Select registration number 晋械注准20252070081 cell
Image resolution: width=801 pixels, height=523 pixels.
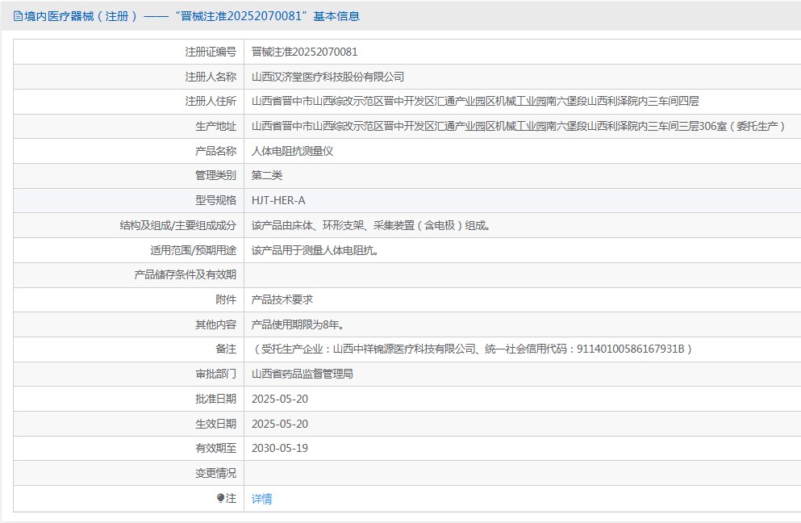pos(304,52)
